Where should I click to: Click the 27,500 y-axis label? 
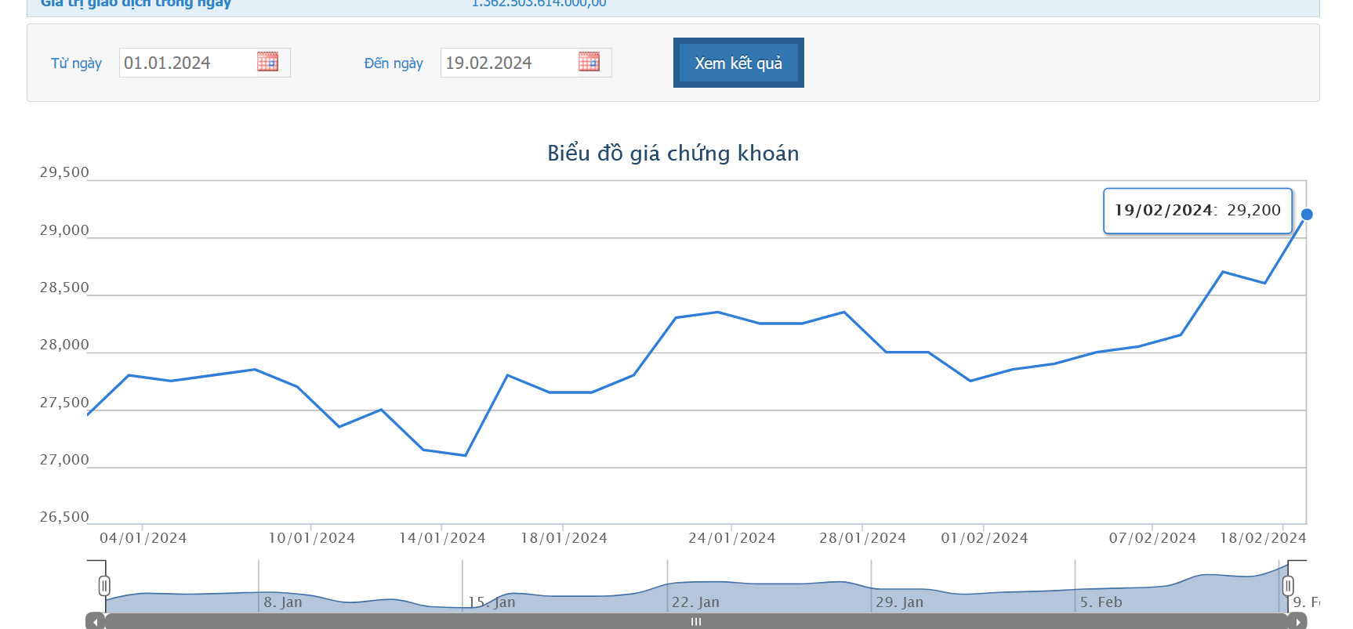point(64,403)
